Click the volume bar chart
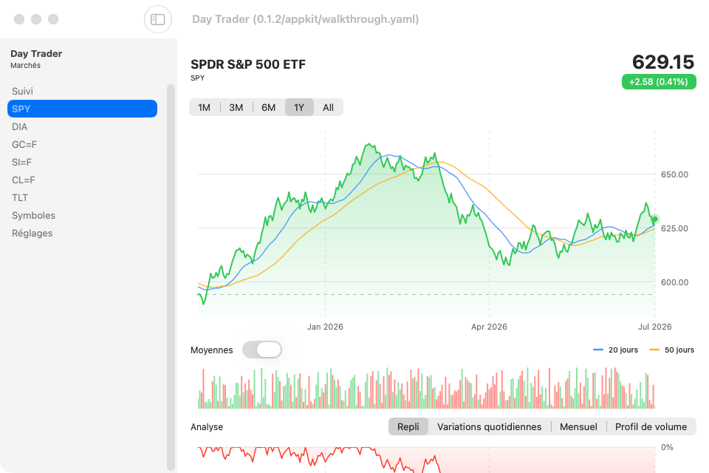Image resolution: width=709 pixels, height=473 pixels. [x=426, y=388]
